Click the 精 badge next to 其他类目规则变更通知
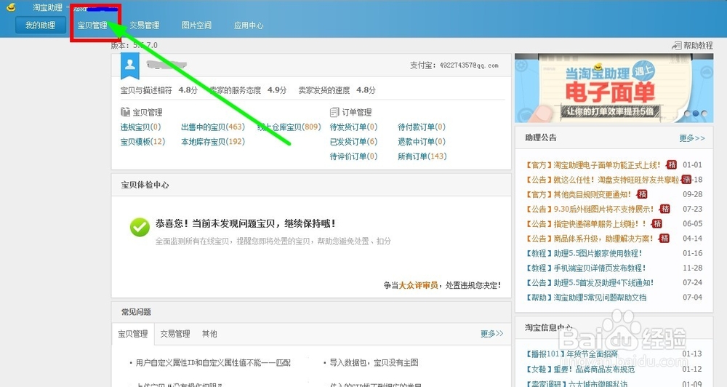Image resolution: width=727 pixels, height=387 pixels. tap(642, 194)
